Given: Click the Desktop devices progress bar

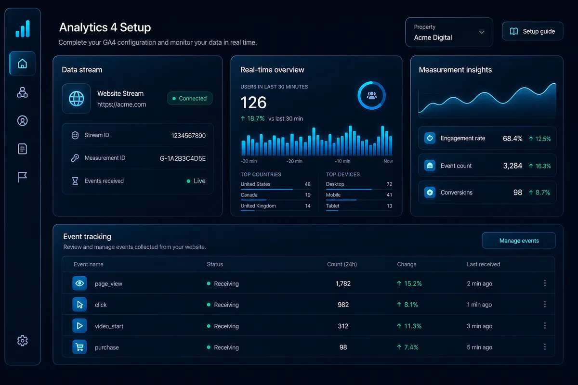Looking at the screenshot, I should click(x=359, y=189).
